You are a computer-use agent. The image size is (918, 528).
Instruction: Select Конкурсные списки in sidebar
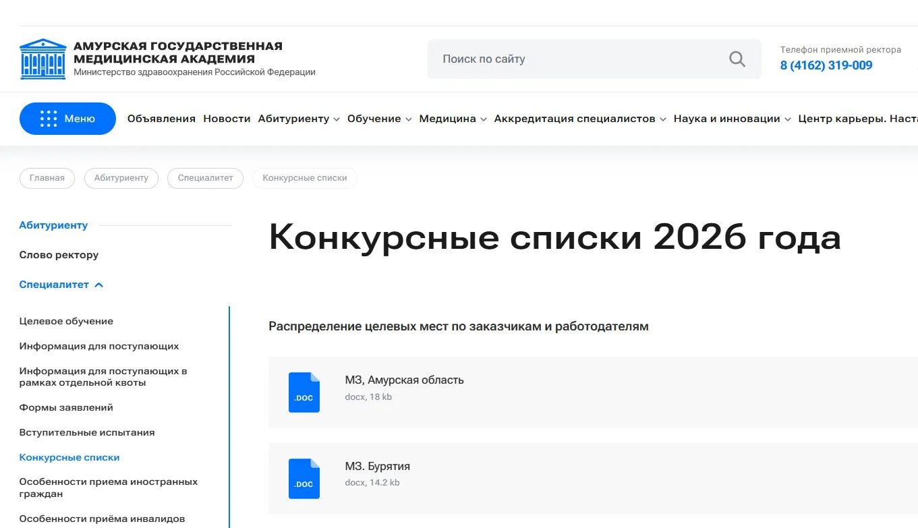69,457
